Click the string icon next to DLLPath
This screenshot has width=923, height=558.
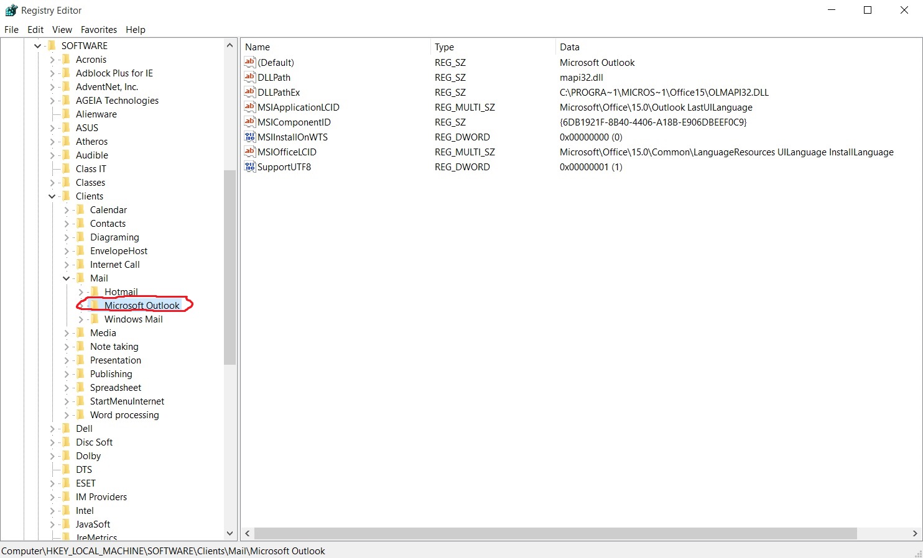pos(250,77)
